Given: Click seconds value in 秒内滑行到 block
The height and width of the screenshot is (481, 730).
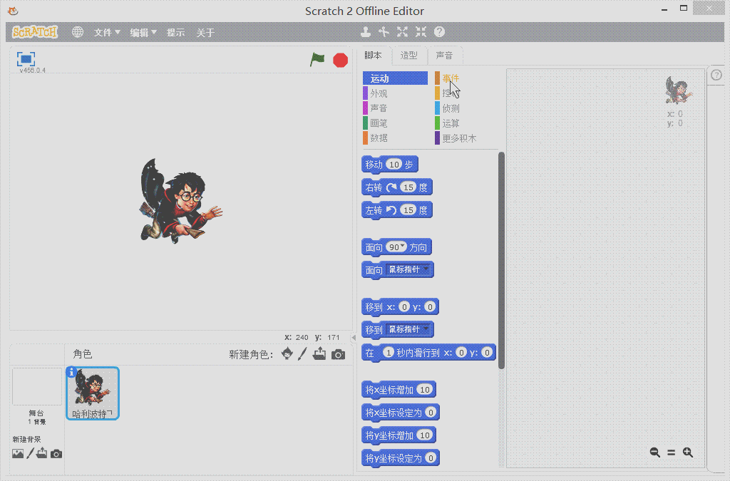Looking at the screenshot, I should 389,353.
